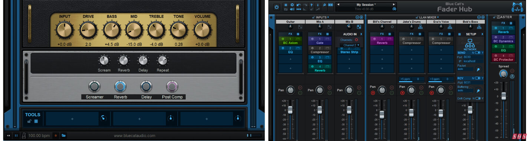Mute the Guitar channel with M button

300,88
